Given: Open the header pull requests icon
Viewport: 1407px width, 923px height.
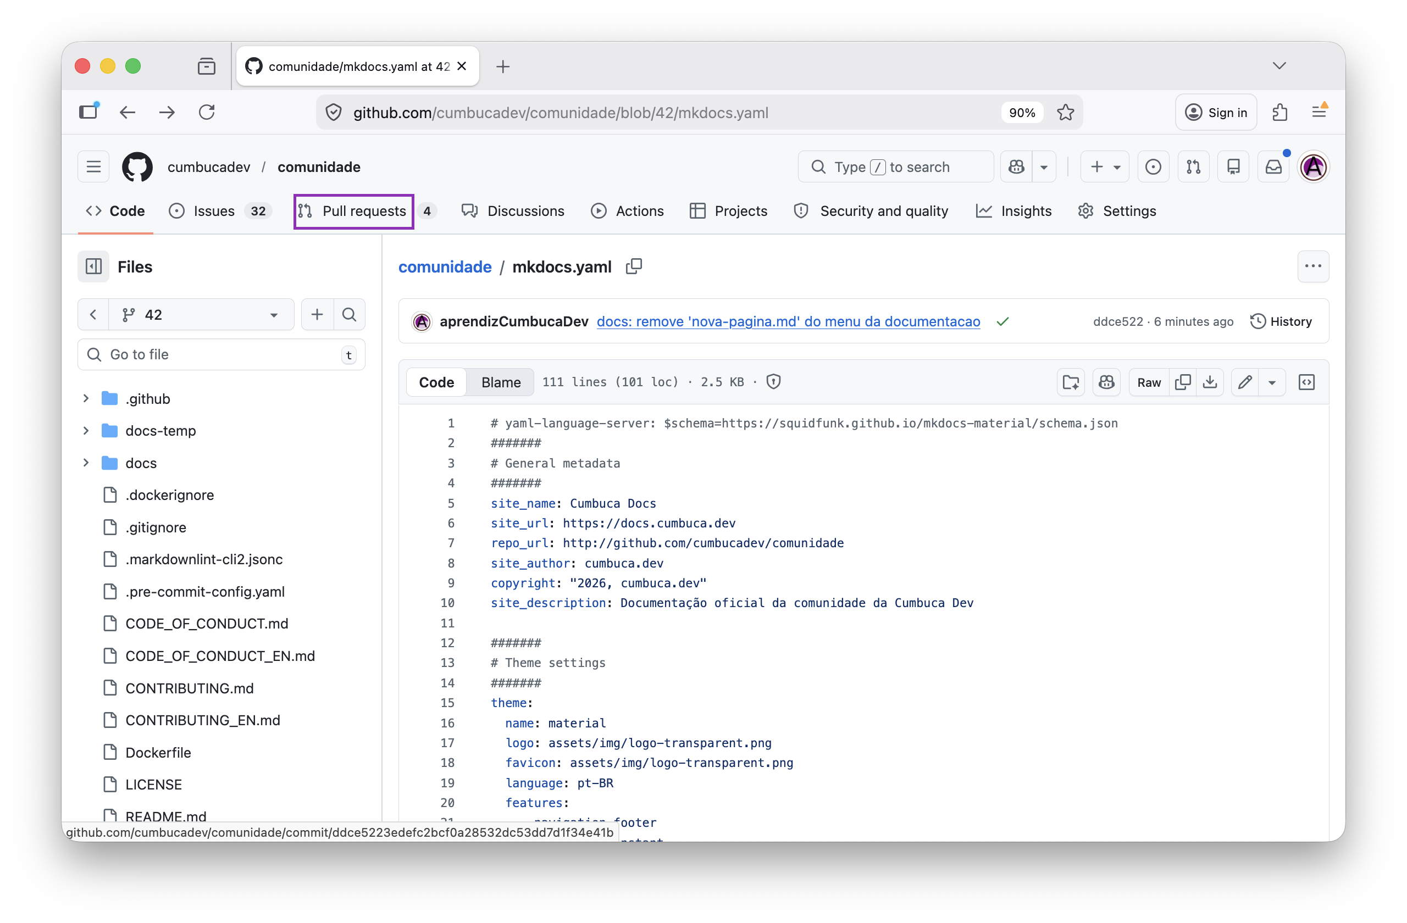Looking at the screenshot, I should (x=1193, y=167).
